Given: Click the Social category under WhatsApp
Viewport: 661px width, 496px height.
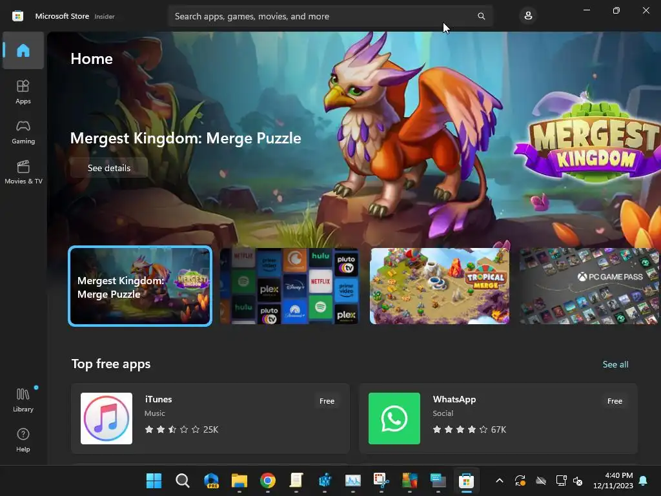Looking at the screenshot, I should (x=443, y=413).
